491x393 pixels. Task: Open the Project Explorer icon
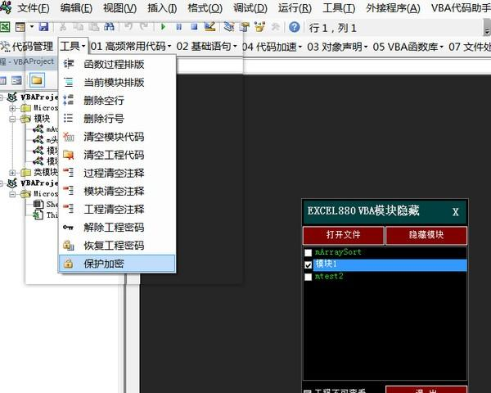(229, 27)
